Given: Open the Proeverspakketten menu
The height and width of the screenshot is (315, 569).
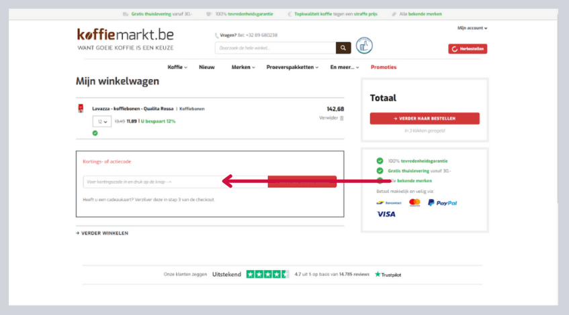Looking at the screenshot, I should (x=293, y=67).
